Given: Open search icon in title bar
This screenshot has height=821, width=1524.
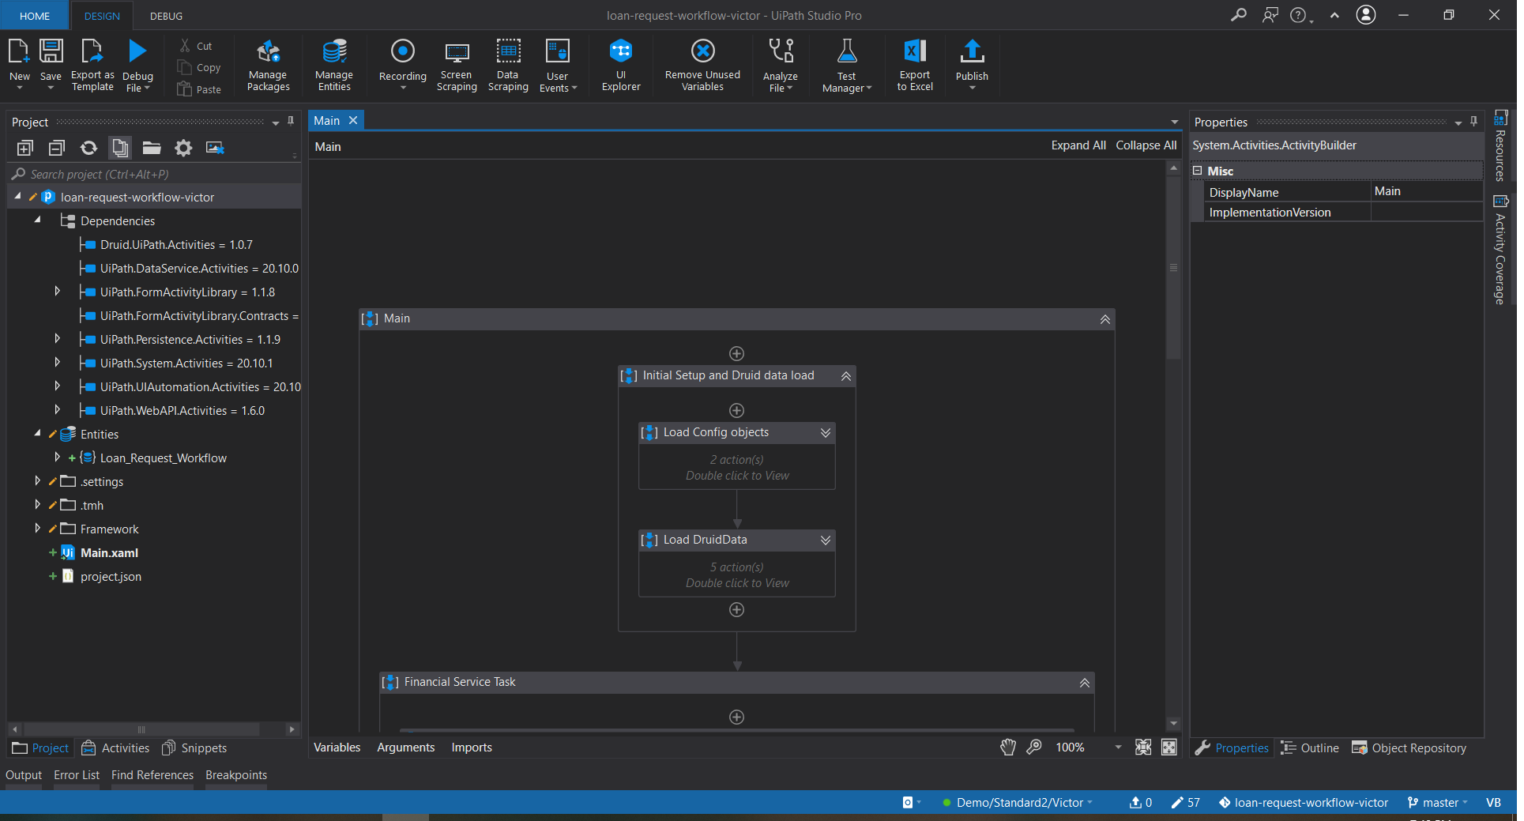Looking at the screenshot, I should 1239,15.
